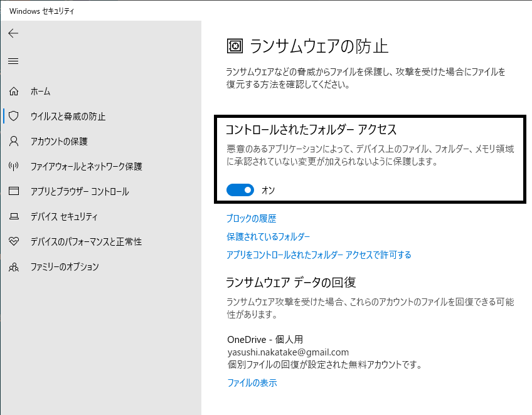Turn off controlled folder access toggle

[240, 190]
